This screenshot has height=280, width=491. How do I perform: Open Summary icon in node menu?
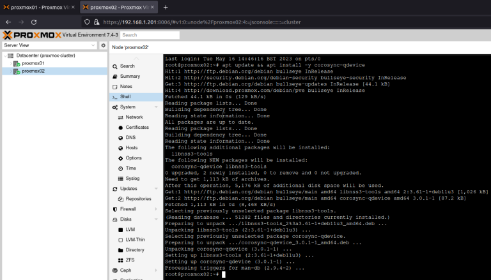pyautogui.click(x=115, y=77)
